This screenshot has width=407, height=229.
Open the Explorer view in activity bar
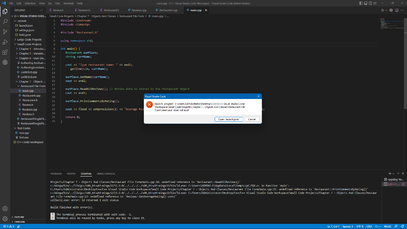point(5,12)
